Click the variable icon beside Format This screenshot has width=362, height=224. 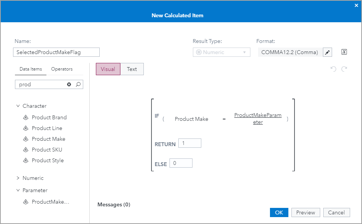pyautogui.click(x=344, y=52)
